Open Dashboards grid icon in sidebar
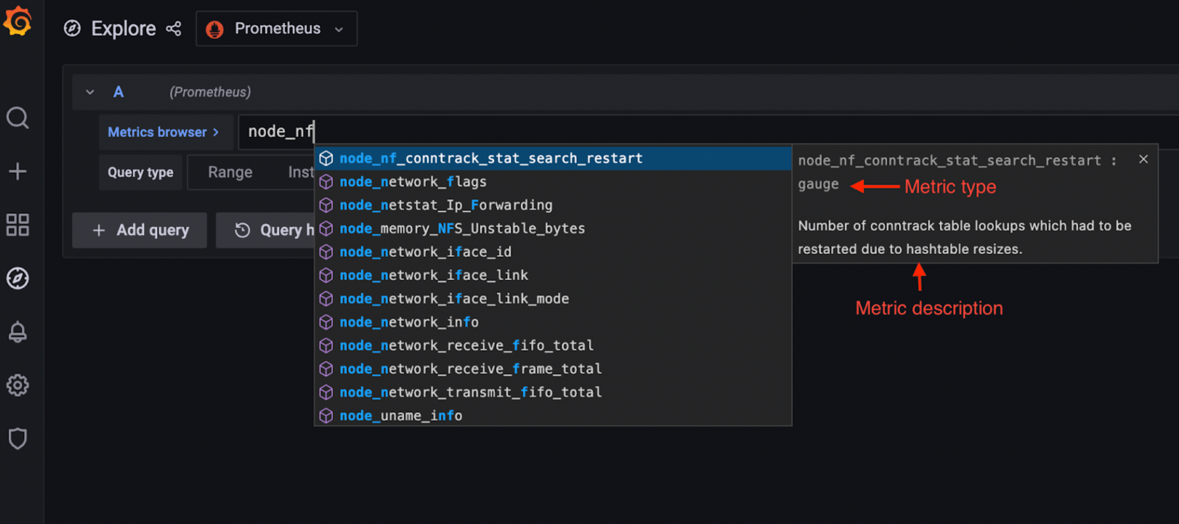The width and height of the screenshot is (1179, 524). point(18,225)
